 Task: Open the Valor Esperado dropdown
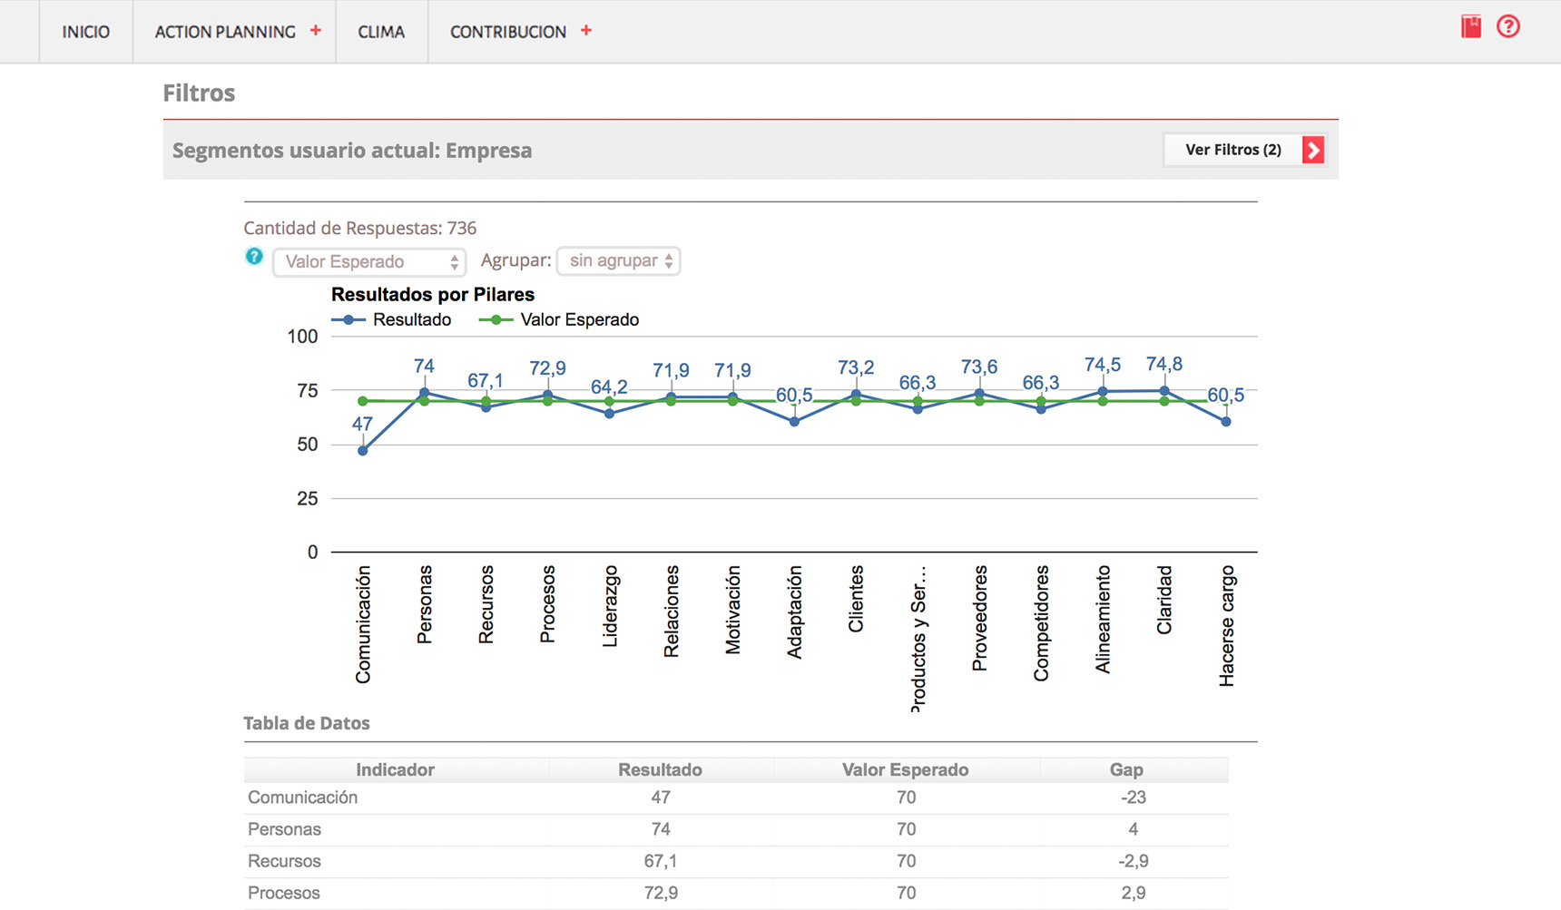(x=369, y=262)
